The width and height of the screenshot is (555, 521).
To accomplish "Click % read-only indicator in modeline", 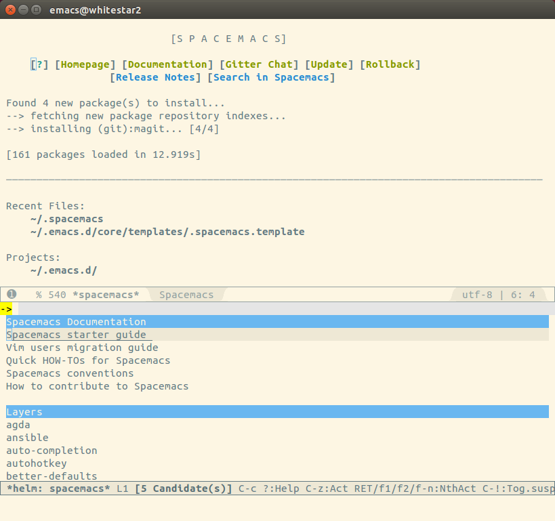I will point(39,295).
